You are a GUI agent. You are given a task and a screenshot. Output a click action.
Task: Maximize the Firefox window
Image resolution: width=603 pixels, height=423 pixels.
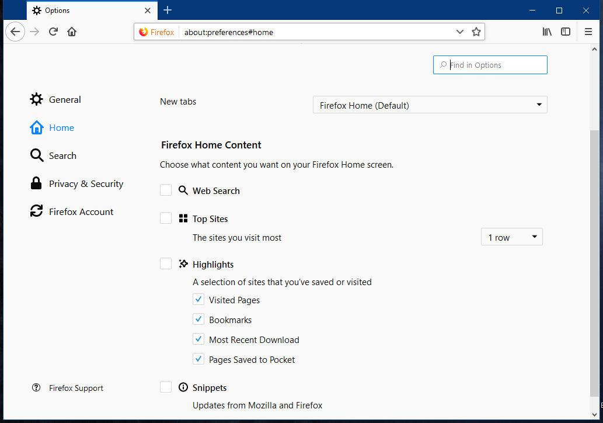[559, 11]
